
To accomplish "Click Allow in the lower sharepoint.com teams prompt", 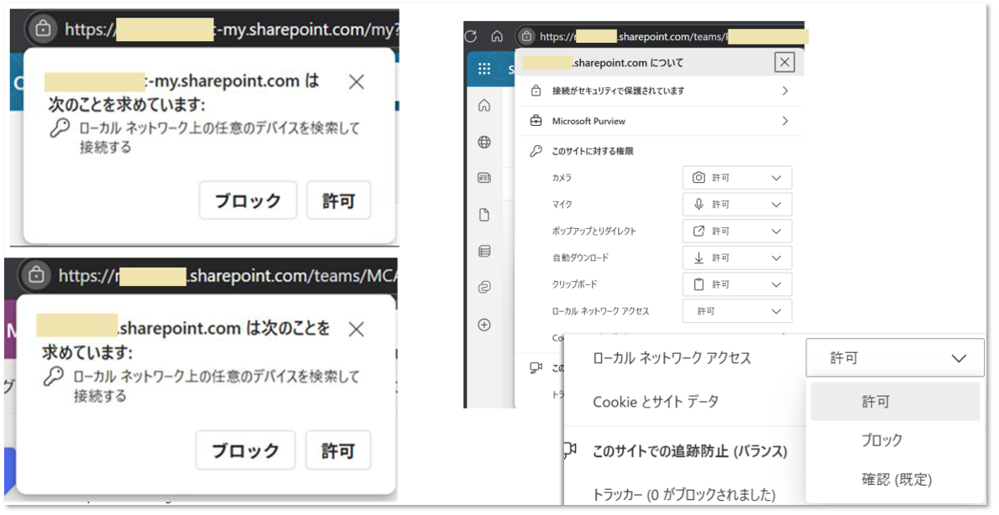I will 337,450.
